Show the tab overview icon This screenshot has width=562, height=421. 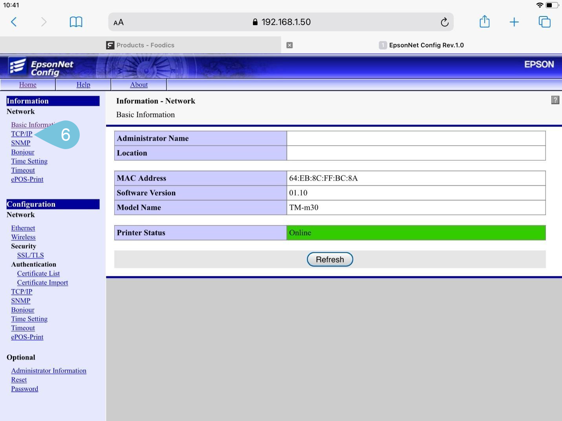pyautogui.click(x=544, y=22)
